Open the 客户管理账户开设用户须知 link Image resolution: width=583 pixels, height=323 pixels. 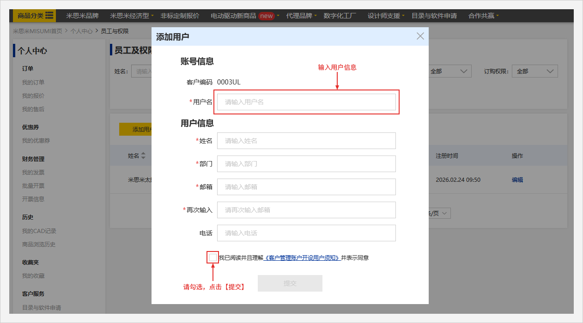pos(302,258)
